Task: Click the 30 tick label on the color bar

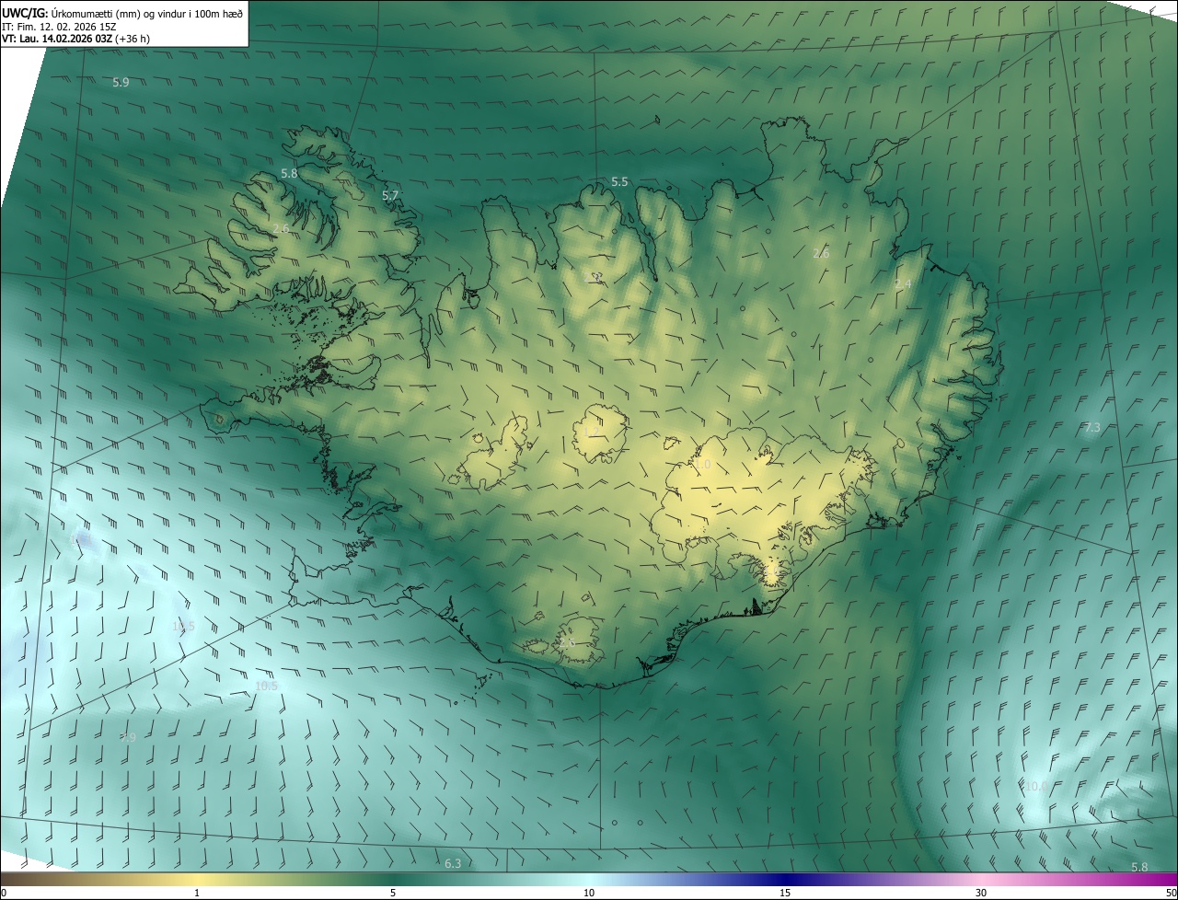Action: (x=981, y=893)
